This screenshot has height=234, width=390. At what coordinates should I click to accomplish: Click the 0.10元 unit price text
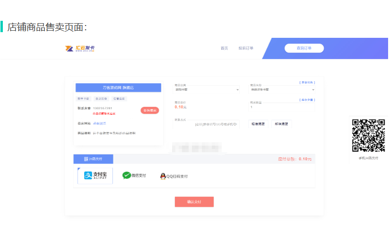tap(180, 107)
